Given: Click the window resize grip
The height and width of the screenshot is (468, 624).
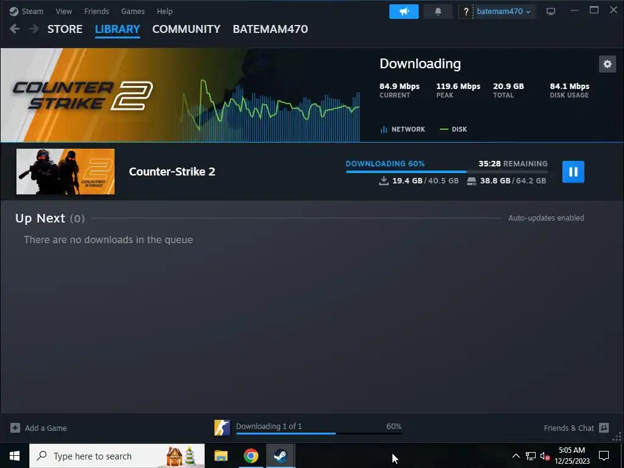Looking at the screenshot, I should click(617, 437).
